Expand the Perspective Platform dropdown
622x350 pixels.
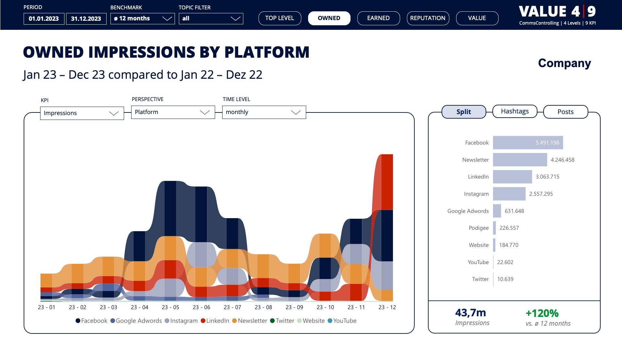pyautogui.click(x=173, y=112)
